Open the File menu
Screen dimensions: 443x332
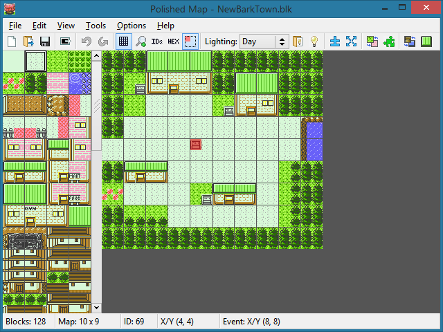pos(15,26)
